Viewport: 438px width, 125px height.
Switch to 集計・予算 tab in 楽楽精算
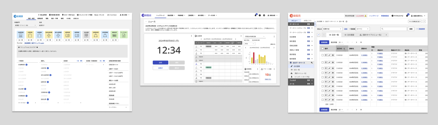point(55,19)
